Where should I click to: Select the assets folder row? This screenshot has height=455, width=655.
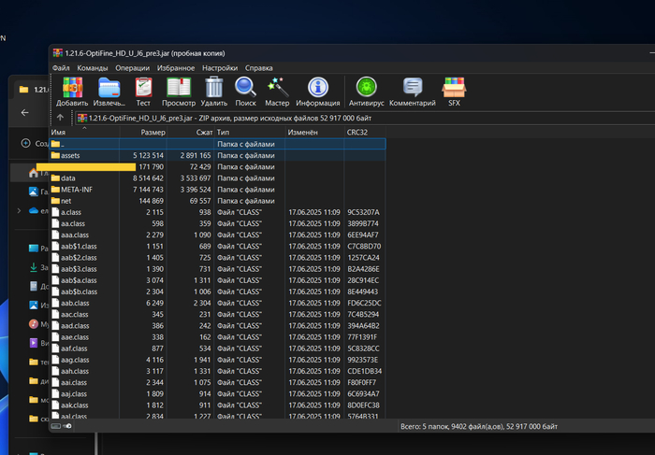pos(71,155)
